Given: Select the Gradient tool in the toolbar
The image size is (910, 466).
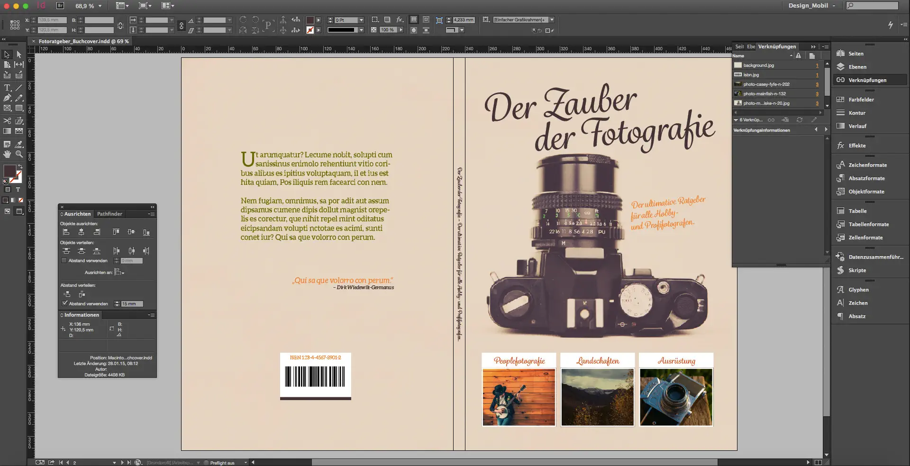Looking at the screenshot, I should 7,131.
